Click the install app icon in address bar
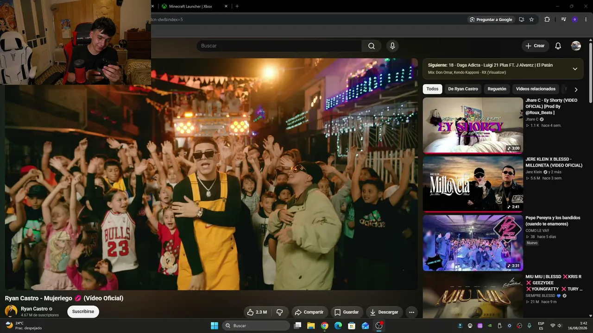The height and width of the screenshot is (333, 593). (521, 19)
